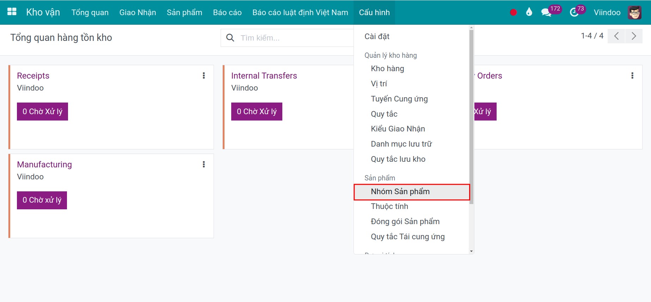Screen dimensions: 651x302
Task: Open Internal Transfers pending count badge
Action: [256, 111]
